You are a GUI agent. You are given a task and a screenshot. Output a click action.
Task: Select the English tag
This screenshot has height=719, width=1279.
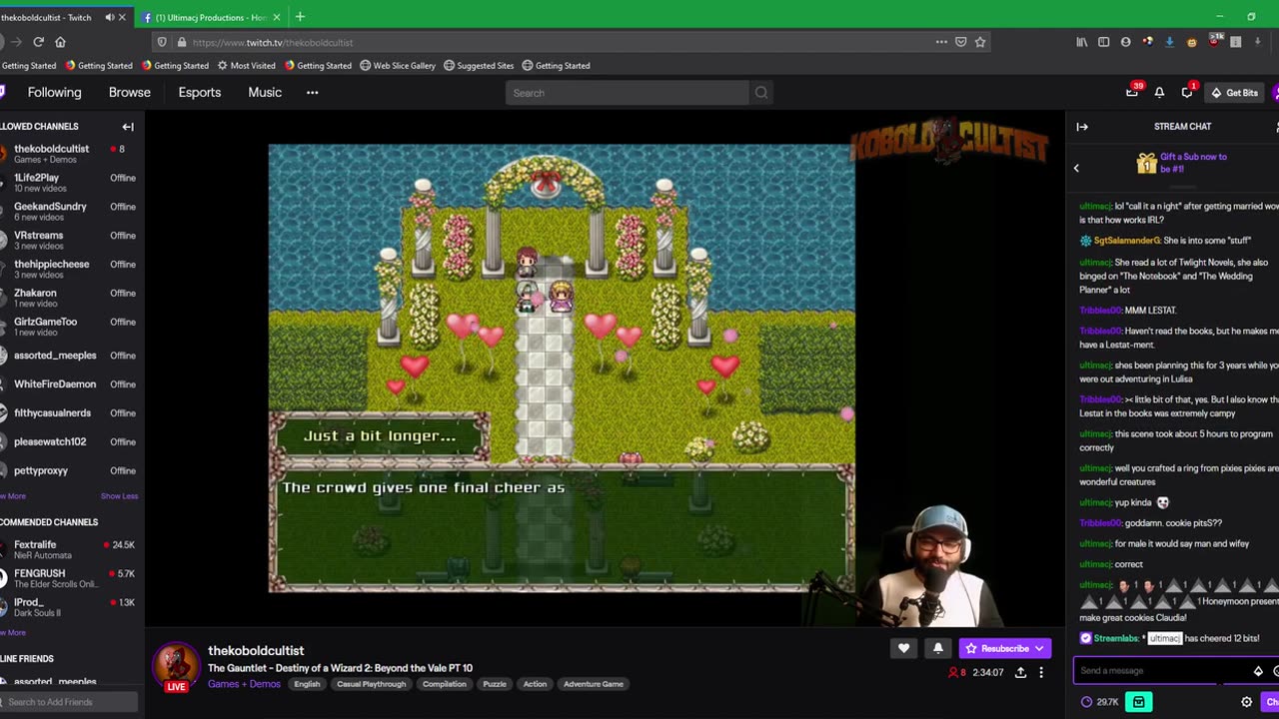click(x=307, y=684)
